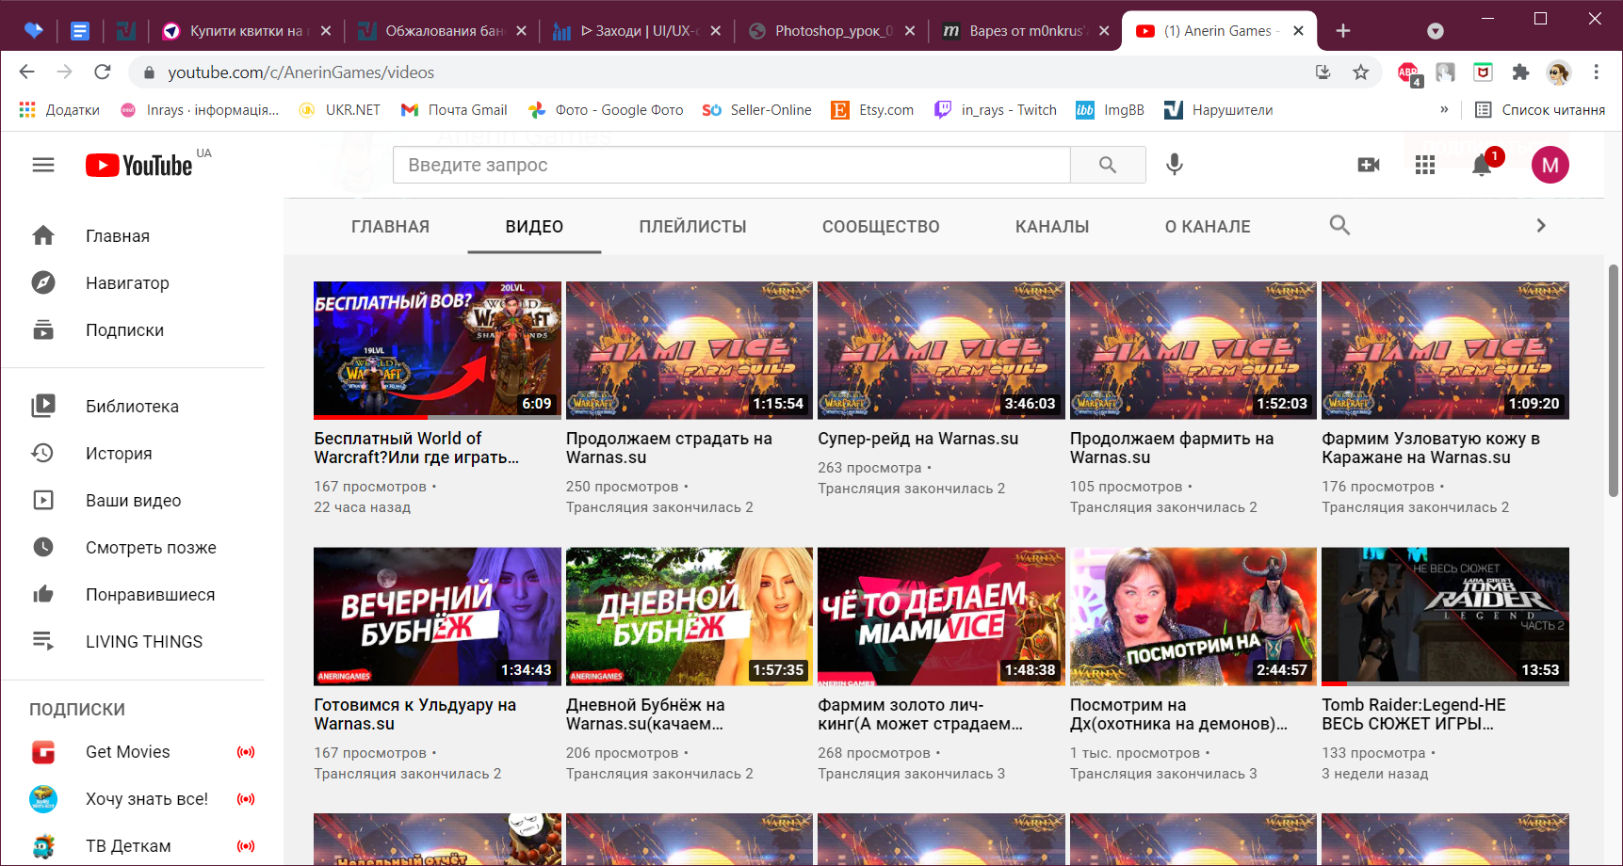Click the Подписки subscriptions icon
The height and width of the screenshot is (866, 1623).
click(x=43, y=329)
